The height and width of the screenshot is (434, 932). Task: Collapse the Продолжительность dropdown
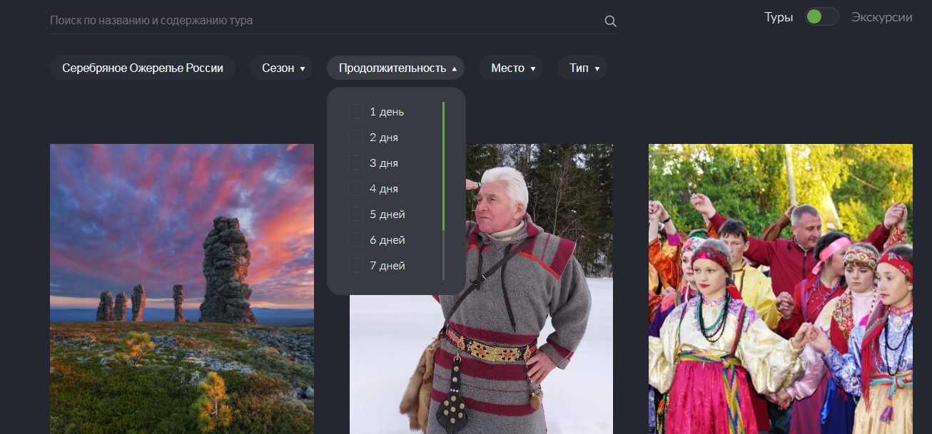[396, 68]
